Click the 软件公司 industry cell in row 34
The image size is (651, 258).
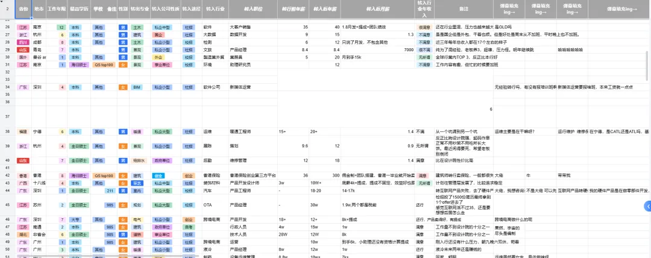pyautogui.click(x=215, y=87)
